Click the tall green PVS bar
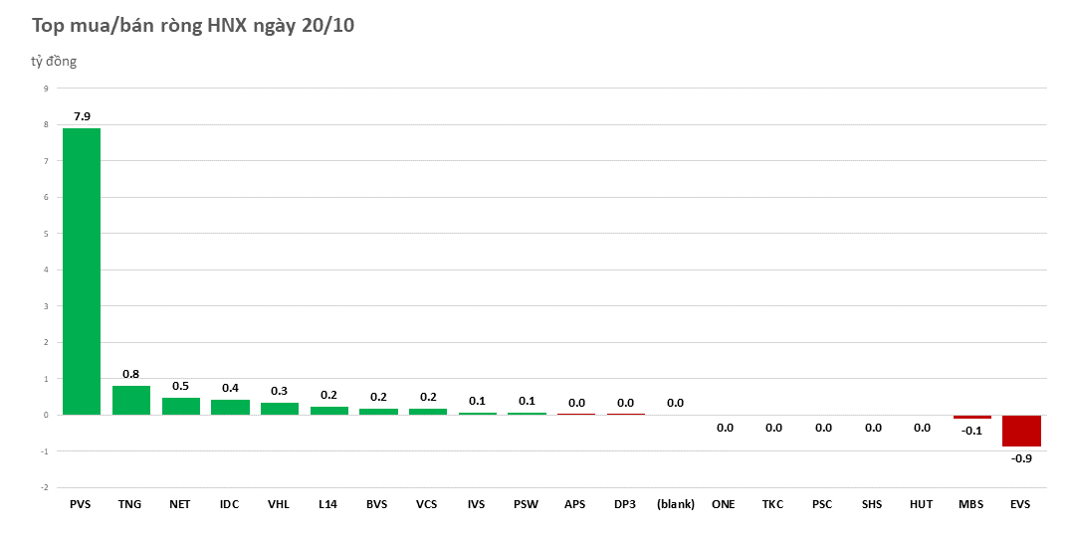The width and height of the screenshot is (1070, 534). [x=82, y=270]
